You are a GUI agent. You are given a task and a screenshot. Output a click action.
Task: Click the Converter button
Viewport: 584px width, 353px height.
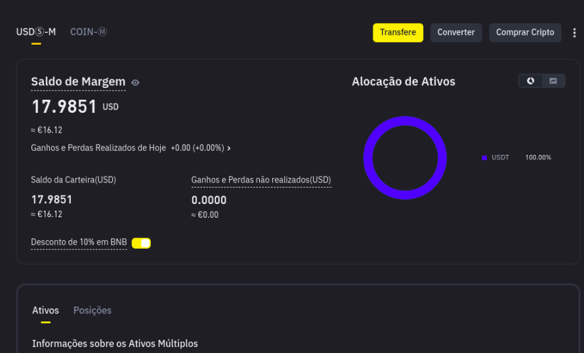(x=456, y=33)
